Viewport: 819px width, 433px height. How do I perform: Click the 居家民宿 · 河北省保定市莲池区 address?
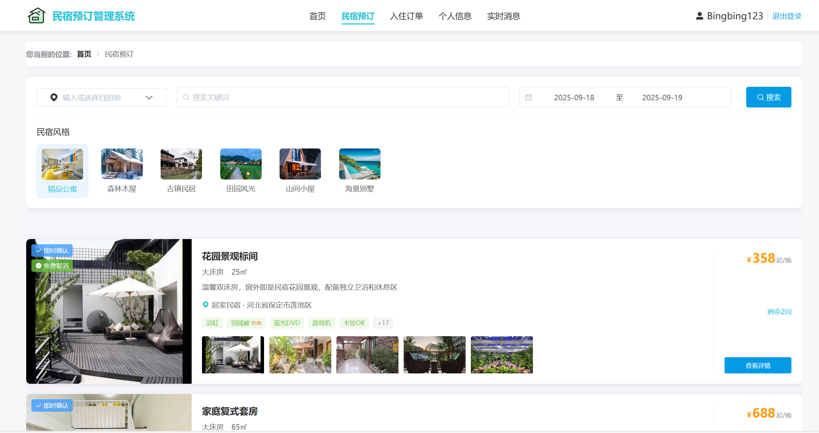tap(262, 305)
